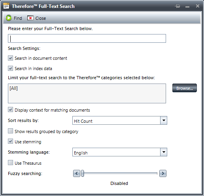
Task: Click the red X Close icon in toolbar
Action: (30, 18)
